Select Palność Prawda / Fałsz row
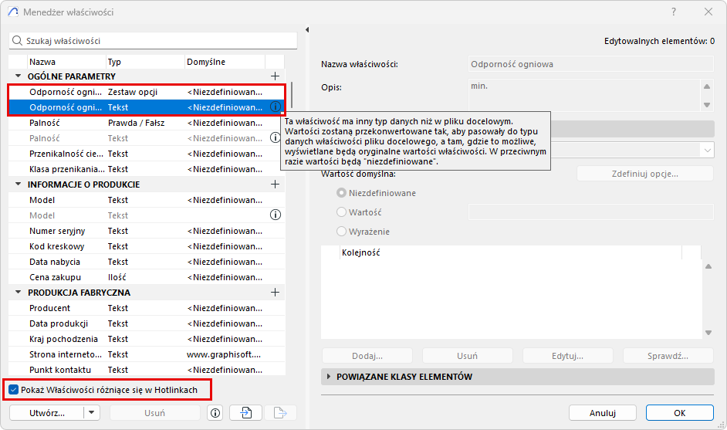 click(x=147, y=123)
